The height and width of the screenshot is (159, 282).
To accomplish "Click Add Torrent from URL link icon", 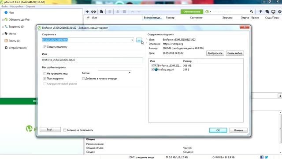I will coord(93,12).
